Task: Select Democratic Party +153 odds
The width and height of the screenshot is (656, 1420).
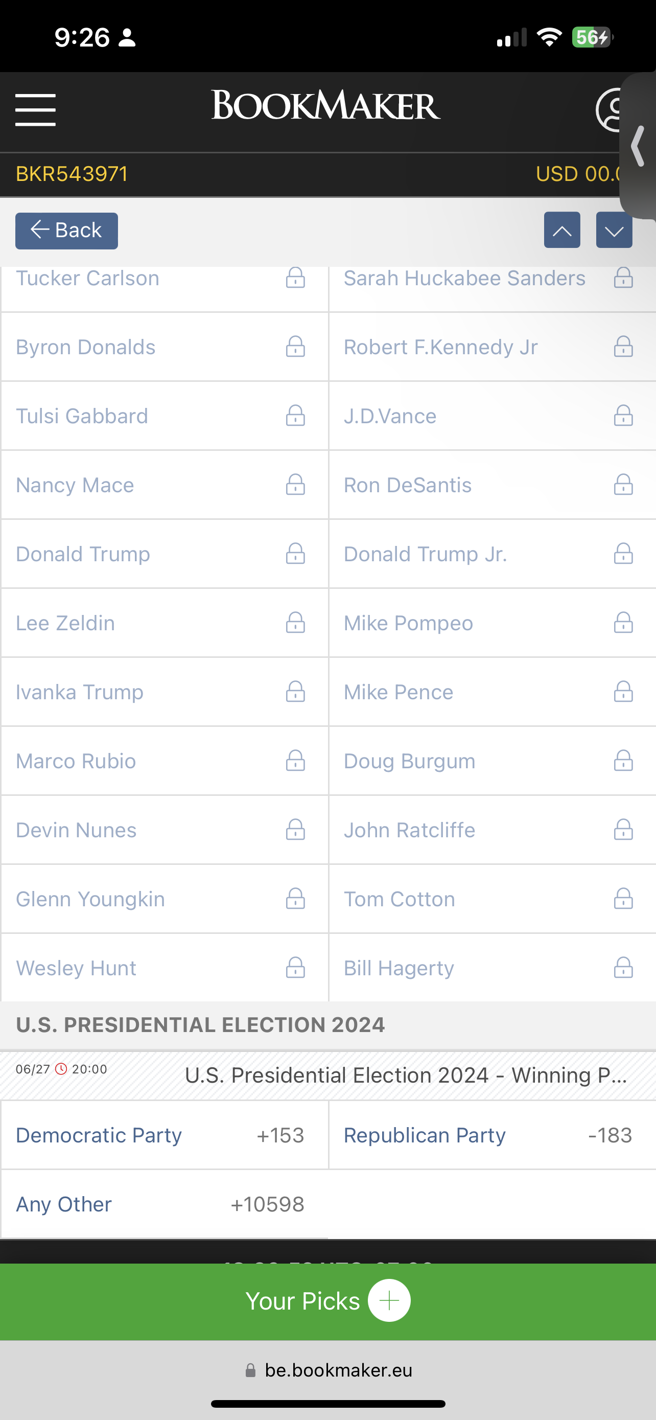Action: [x=165, y=1135]
